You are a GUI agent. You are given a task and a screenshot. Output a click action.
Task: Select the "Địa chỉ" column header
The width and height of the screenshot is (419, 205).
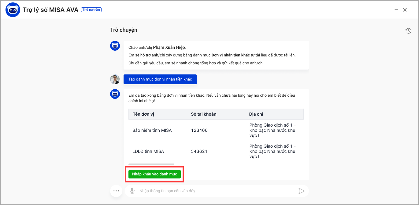click(256, 114)
